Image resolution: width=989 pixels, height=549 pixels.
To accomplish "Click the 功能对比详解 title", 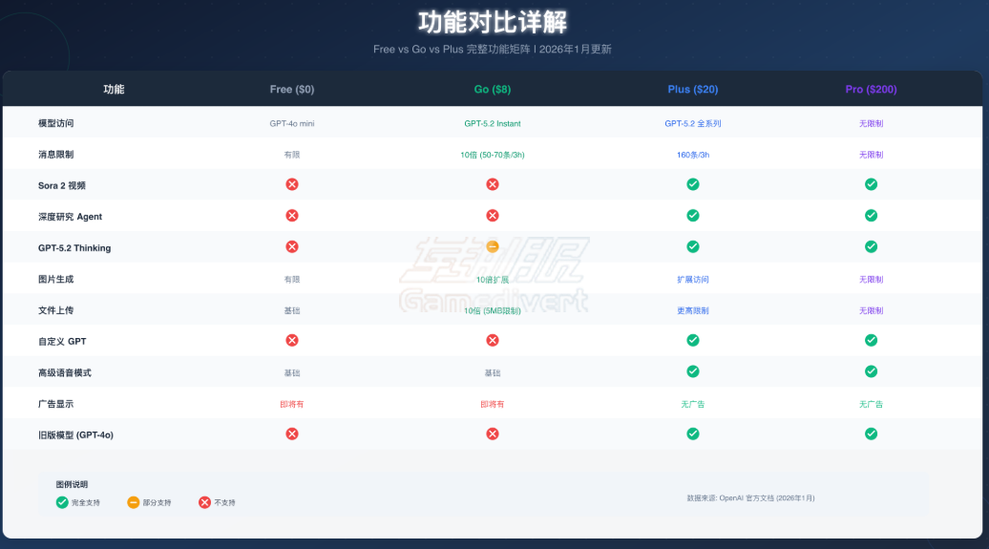I will point(493,22).
